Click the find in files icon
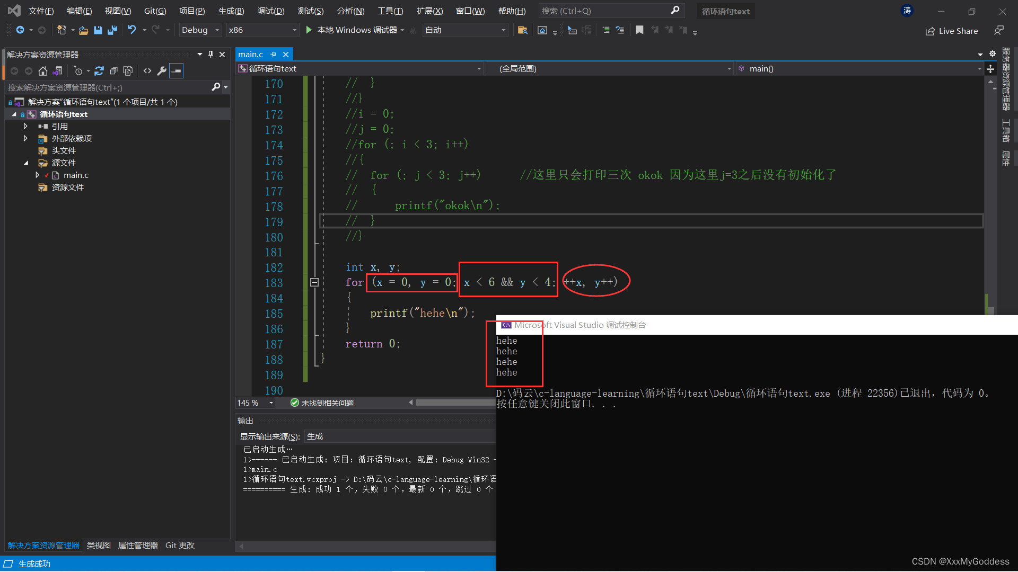The height and width of the screenshot is (572, 1018). 522,30
